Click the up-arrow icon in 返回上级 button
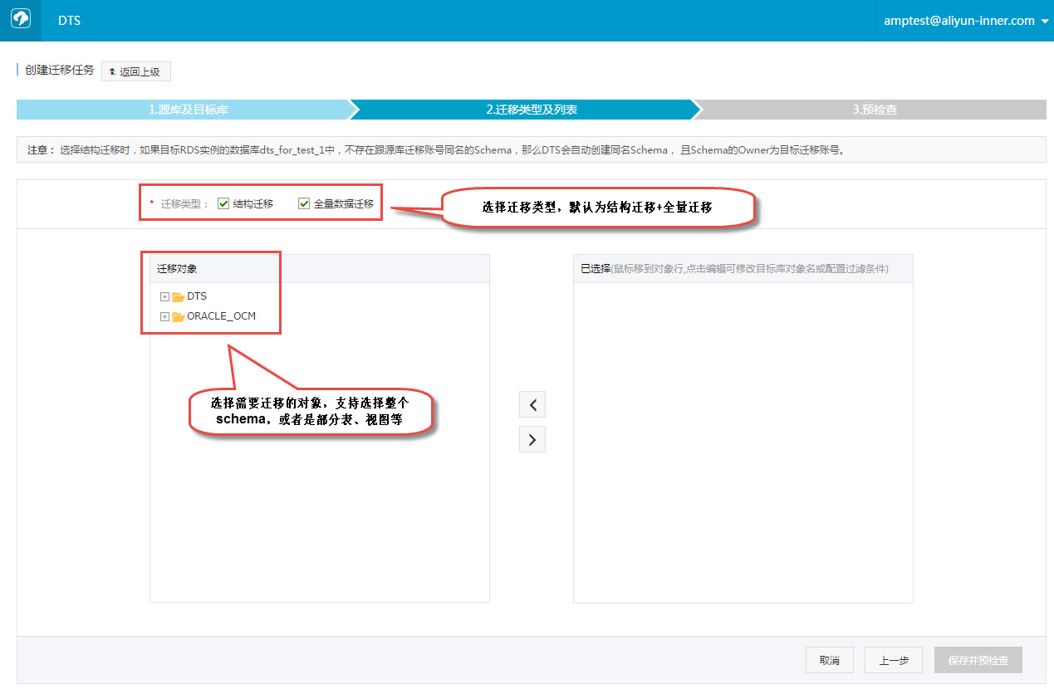This screenshot has height=694, width=1054. (112, 71)
